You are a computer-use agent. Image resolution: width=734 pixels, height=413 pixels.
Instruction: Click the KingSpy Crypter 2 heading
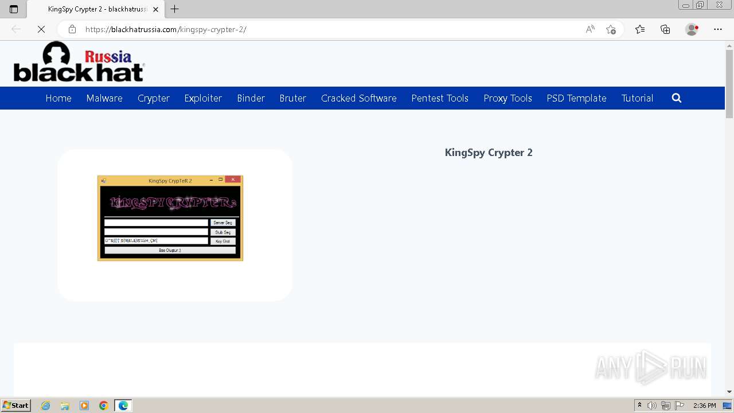pos(489,153)
